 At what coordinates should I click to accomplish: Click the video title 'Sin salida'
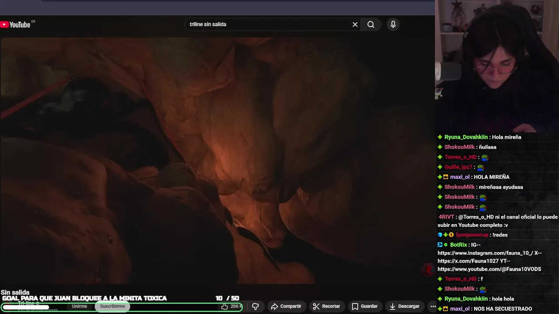click(x=15, y=293)
